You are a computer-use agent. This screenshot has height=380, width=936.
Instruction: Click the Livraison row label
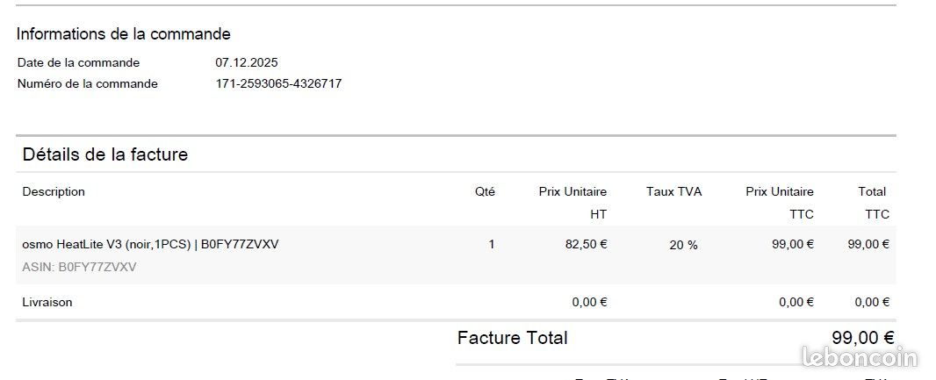click(x=47, y=302)
